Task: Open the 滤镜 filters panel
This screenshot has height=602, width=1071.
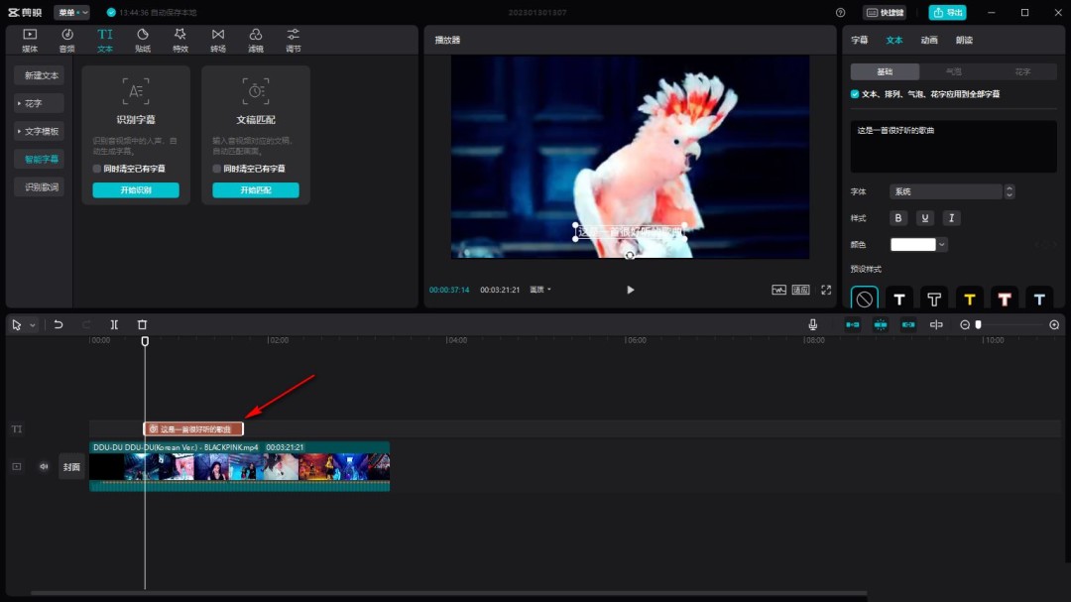Action: point(255,39)
